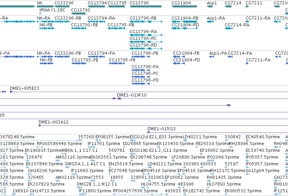Open transcript CG13794-RA
This screenshot has height=196, width=288.
[x=101, y=18]
